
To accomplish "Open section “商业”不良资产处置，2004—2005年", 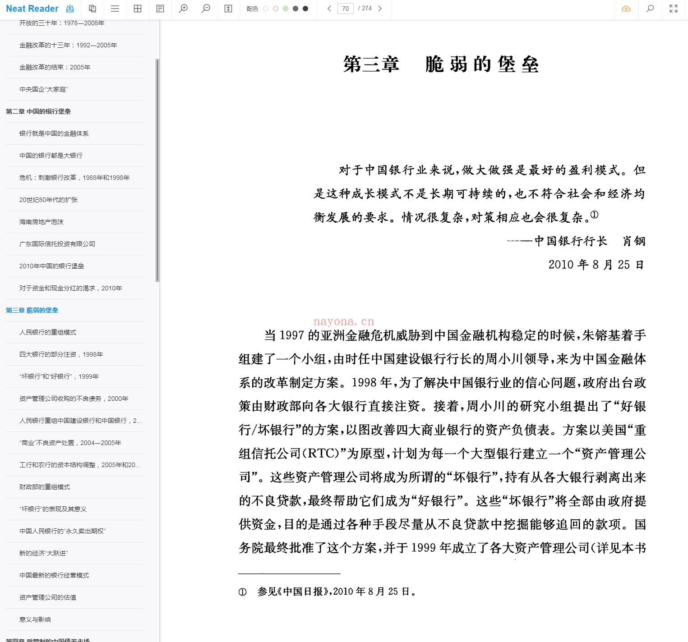I will [x=70, y=443].
